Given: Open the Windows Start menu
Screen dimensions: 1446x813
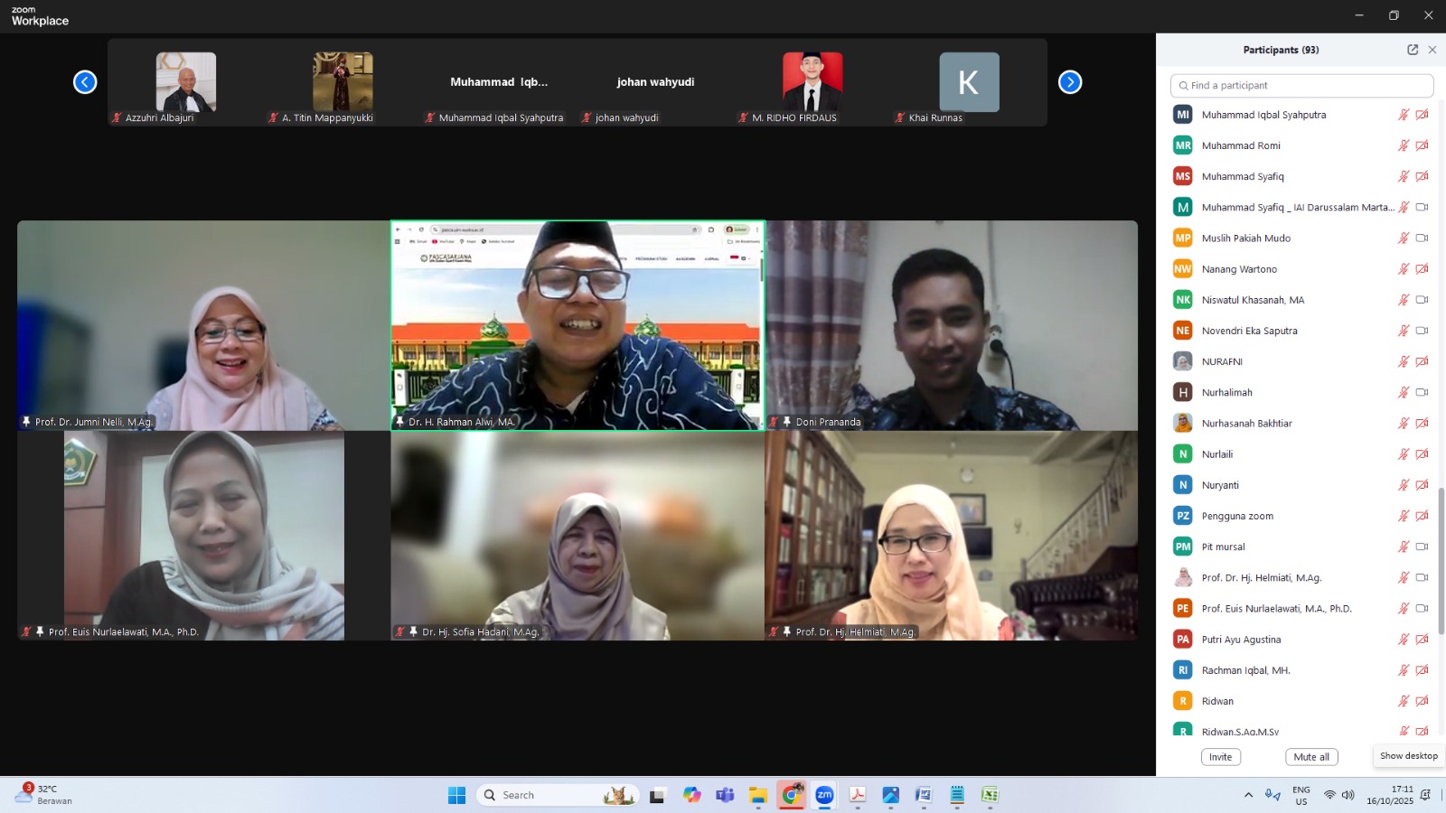Looking at the screenshot, I should pos(456,795).
